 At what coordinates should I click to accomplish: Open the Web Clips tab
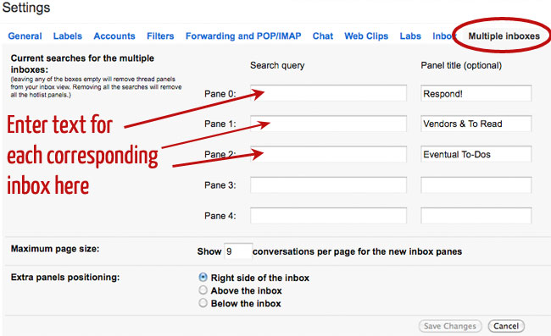point(366,36)
